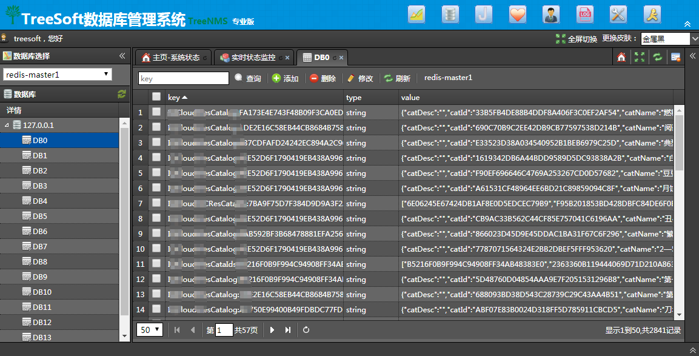Open the page size 50 dropdown

(150, 330)
